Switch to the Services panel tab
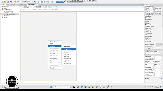 (x=13, y=5)
